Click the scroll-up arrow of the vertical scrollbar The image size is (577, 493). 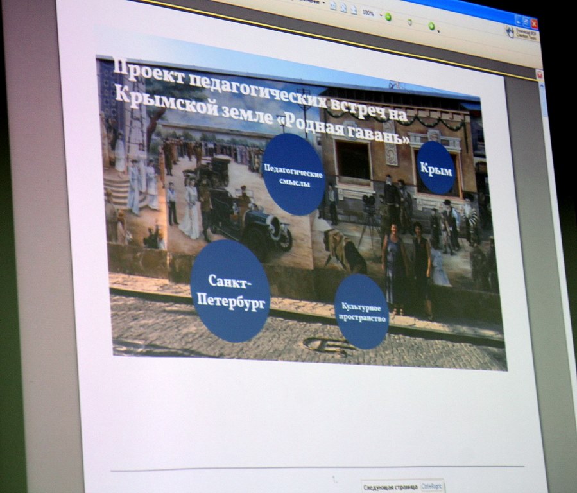542,85
